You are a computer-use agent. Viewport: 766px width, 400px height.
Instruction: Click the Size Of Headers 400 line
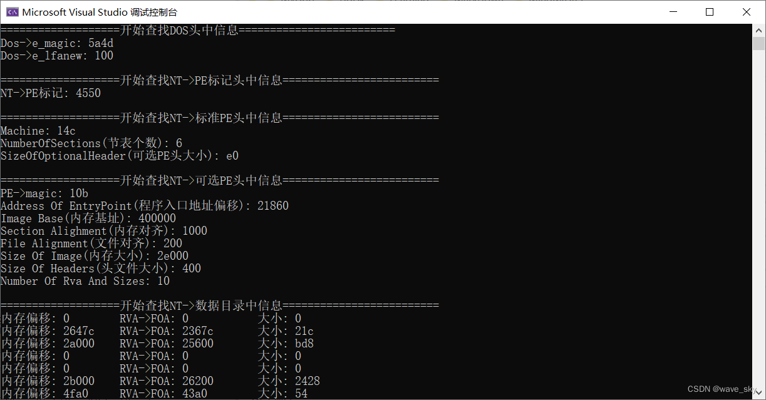tap(101, 269)
